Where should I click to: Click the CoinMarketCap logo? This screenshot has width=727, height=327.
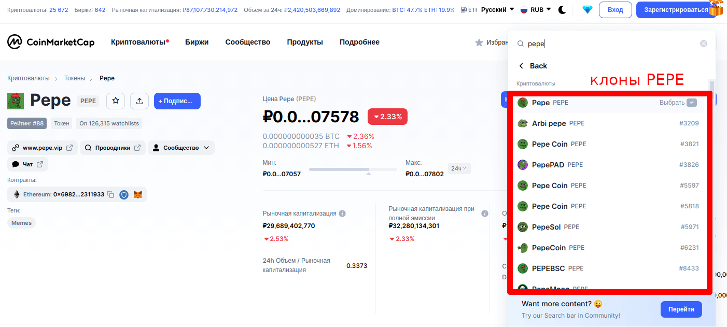point(51,42)
